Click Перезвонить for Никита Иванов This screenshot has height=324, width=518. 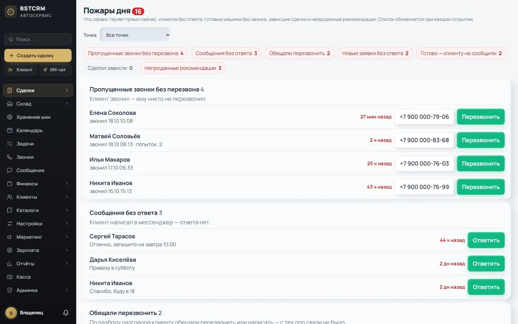[x=481, y=187]
